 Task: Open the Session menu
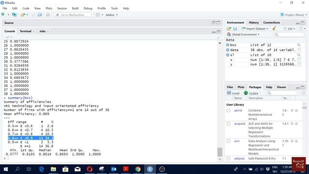62,8
